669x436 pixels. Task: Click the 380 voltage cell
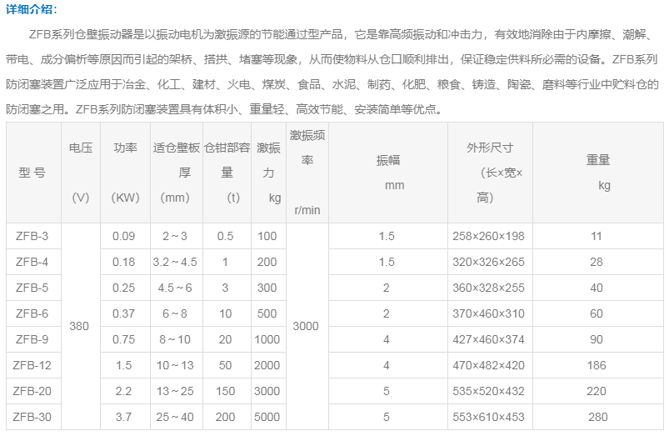[80, 326]
